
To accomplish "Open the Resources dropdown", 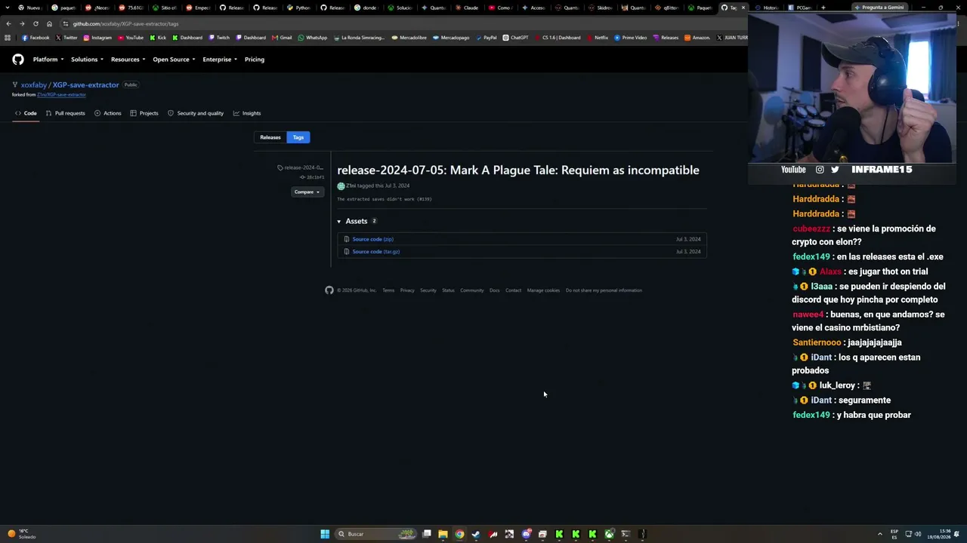I will (128, 60).
